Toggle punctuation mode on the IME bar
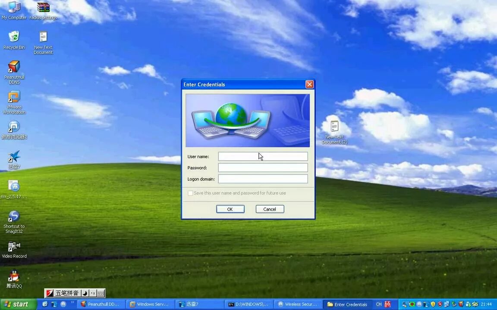 click(x=93, y=293)
